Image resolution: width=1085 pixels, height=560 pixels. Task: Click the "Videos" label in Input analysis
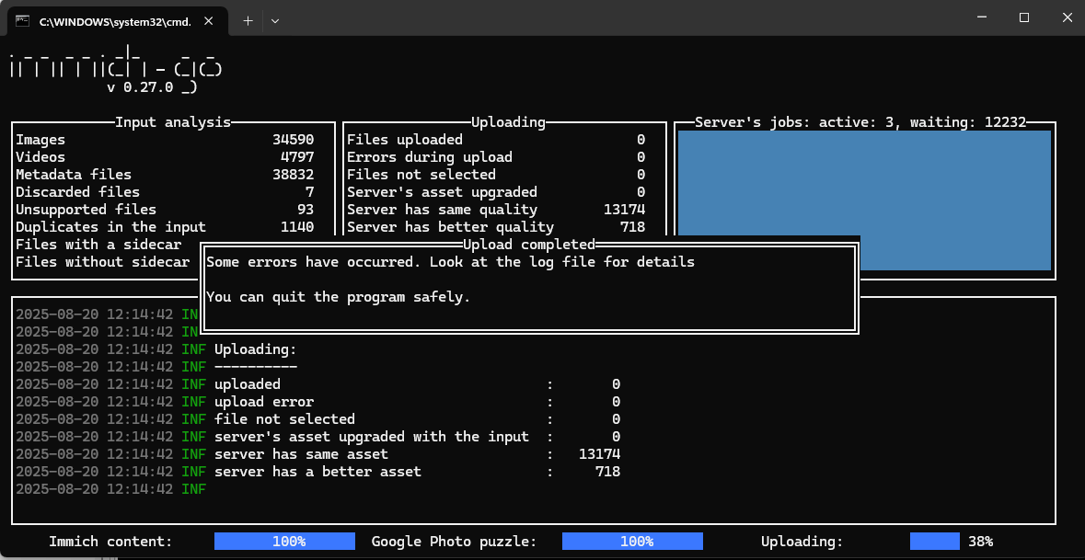click(x=40, y=157)
